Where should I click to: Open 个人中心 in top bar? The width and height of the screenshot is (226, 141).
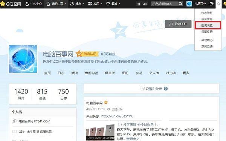[34, 4]
